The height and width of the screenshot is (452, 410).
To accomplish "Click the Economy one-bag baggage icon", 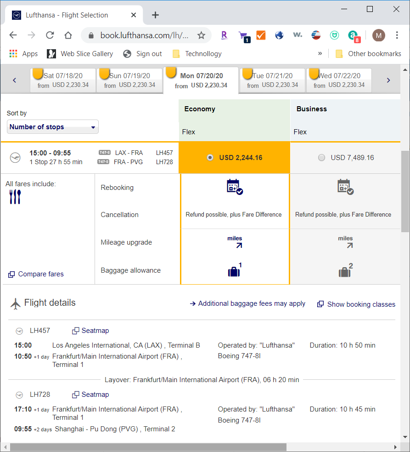I will pos(235,270).
